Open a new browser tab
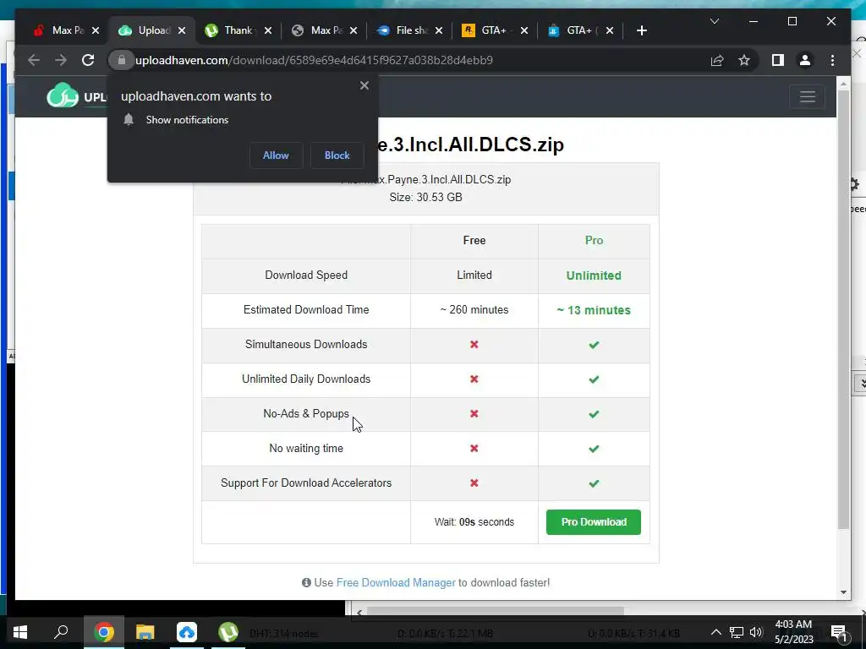The width and height of the screenshot is (866, 649). (641, 30)
